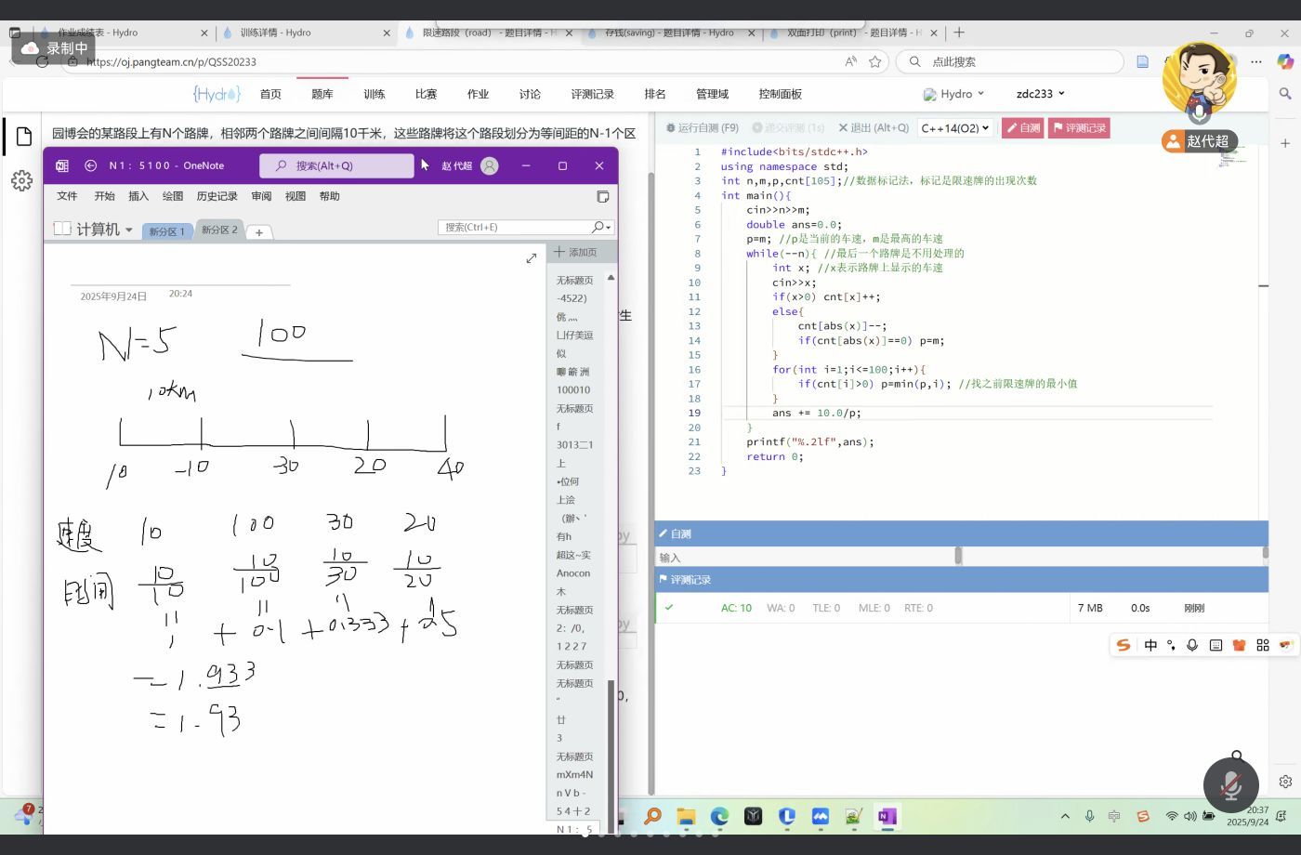Click the Hydro sidebar document page icon
Image resolution: width=1301 pixels, height=855 pixels.
(24, 137)
